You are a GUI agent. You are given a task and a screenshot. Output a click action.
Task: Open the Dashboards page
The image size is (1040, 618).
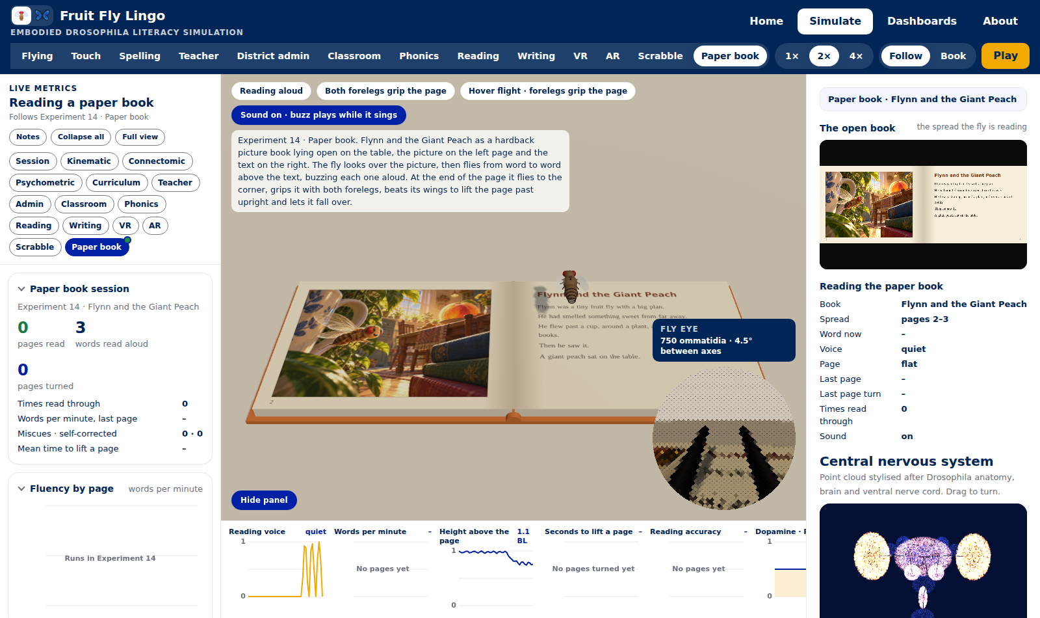(x=922, y=21)
